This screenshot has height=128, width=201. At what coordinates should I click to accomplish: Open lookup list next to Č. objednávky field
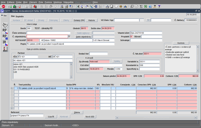point(69,37)
